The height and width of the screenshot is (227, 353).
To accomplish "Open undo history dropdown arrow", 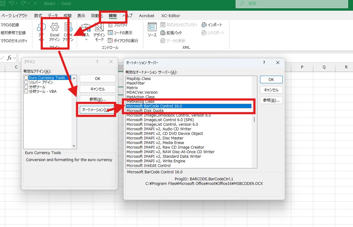I will (x=17, y=3).
